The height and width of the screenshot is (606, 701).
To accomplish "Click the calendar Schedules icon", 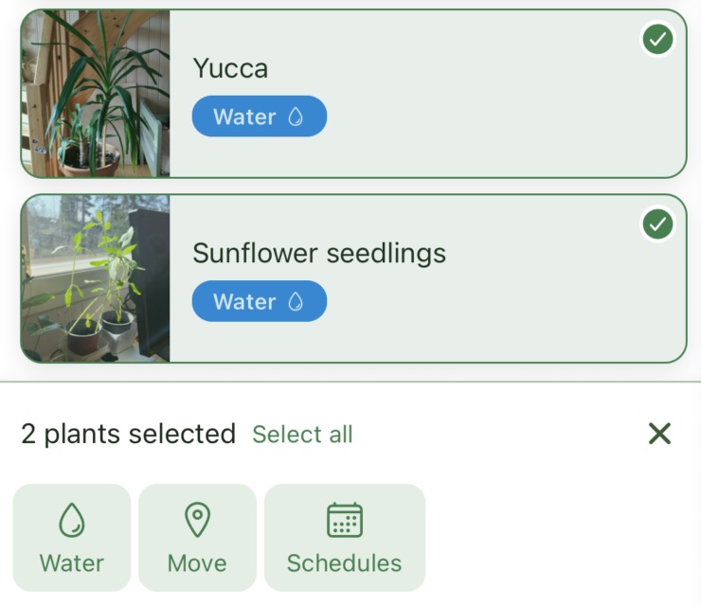I will point(345,520).
